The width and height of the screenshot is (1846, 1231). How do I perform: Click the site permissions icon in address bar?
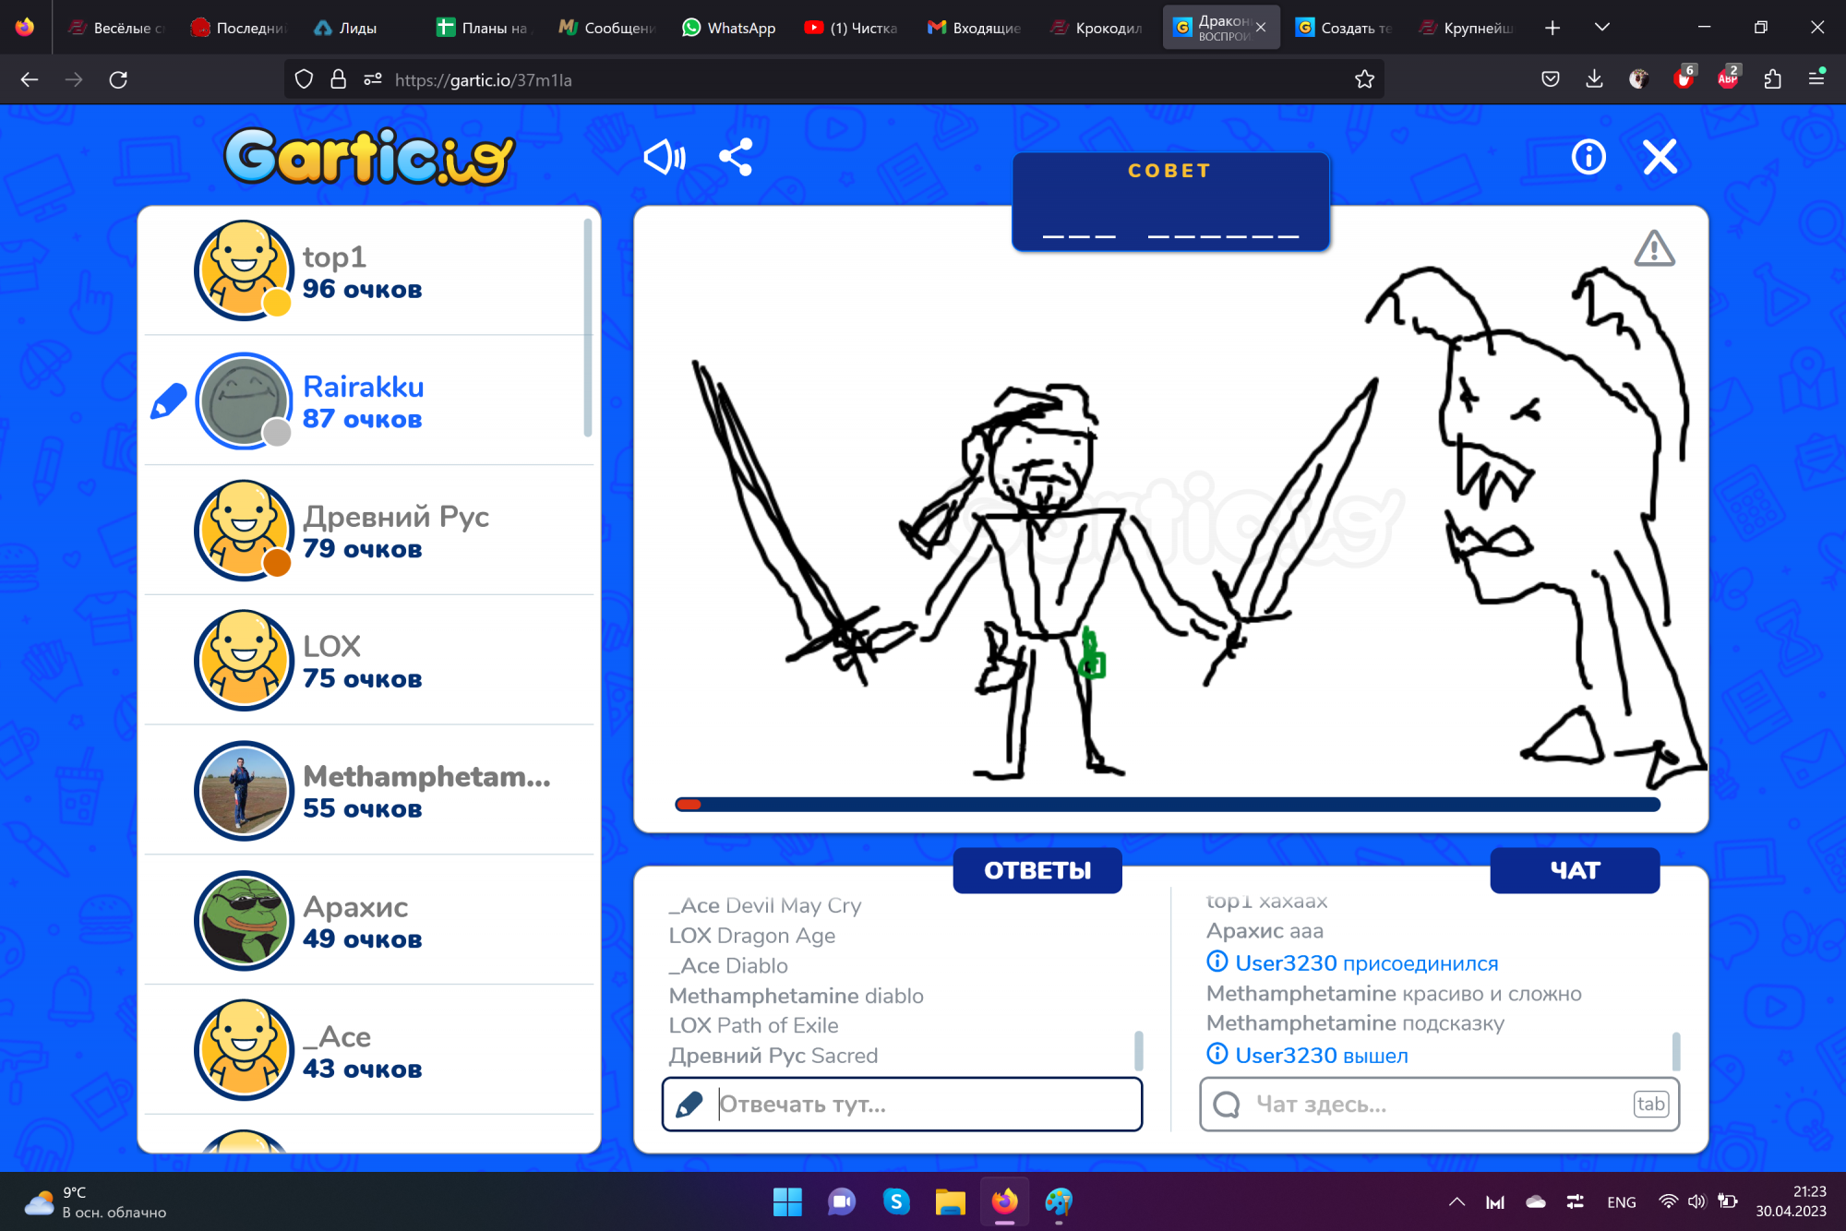(373, 79)
